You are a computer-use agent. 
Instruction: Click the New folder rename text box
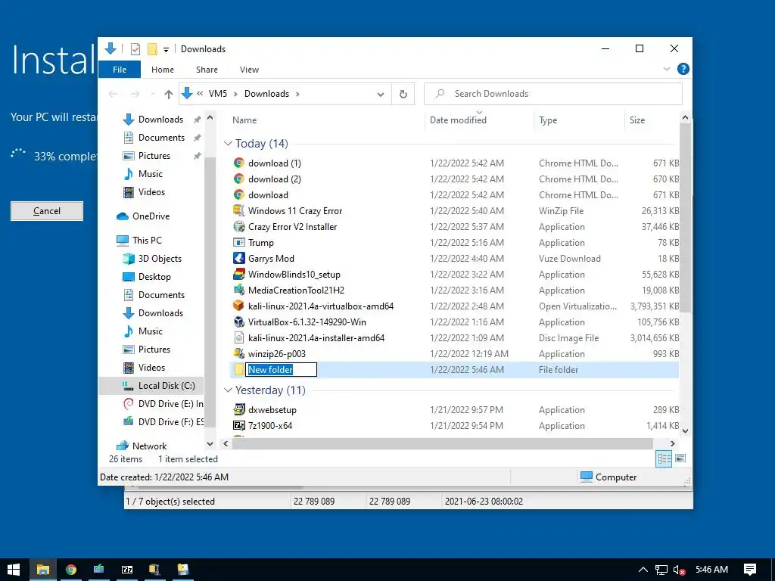(282, 369)
